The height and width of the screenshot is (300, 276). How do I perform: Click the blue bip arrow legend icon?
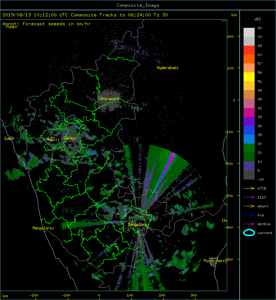tap(249, 215)
